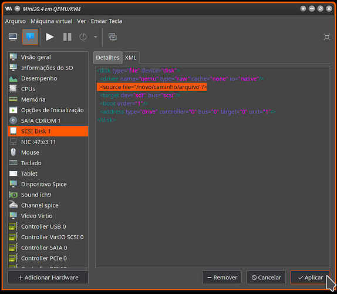Select Visão geral in hardware list

point(48,57)
